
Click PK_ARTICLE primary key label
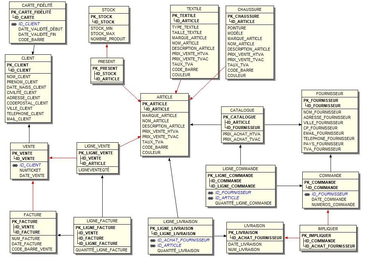point(155,104)
